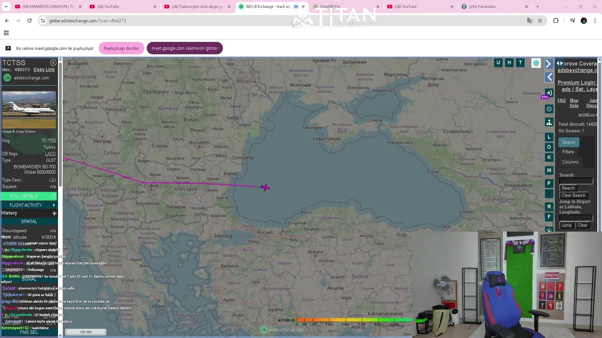Click Copy Link for the aircraft

click(x=44, y=69)
